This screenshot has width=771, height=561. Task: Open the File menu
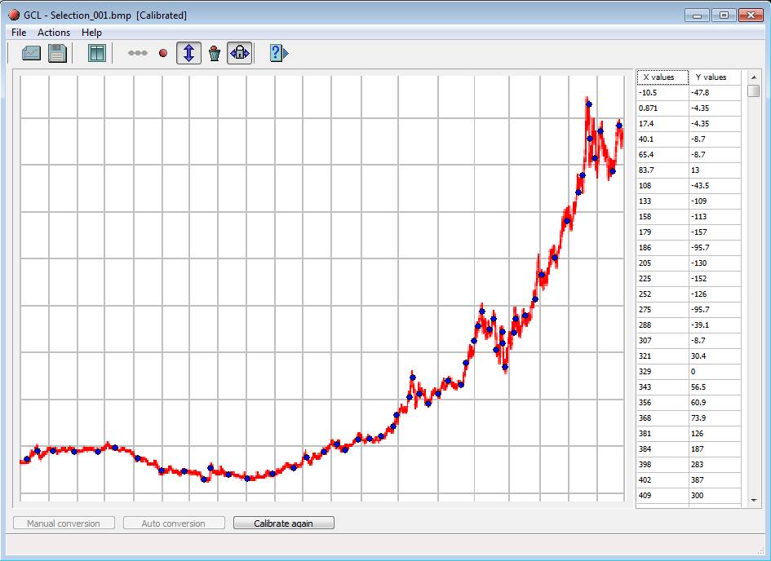[x=19, y=33]
